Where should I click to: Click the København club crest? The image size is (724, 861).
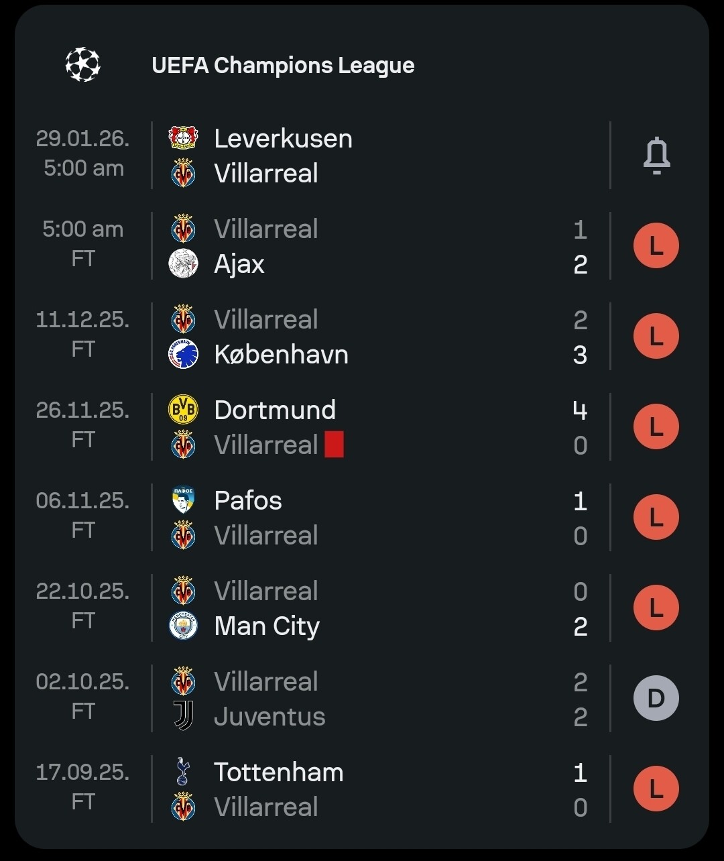183,354
